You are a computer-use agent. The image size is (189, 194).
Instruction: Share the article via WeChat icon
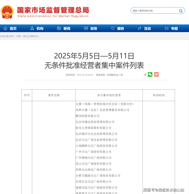tap(150, 75)
